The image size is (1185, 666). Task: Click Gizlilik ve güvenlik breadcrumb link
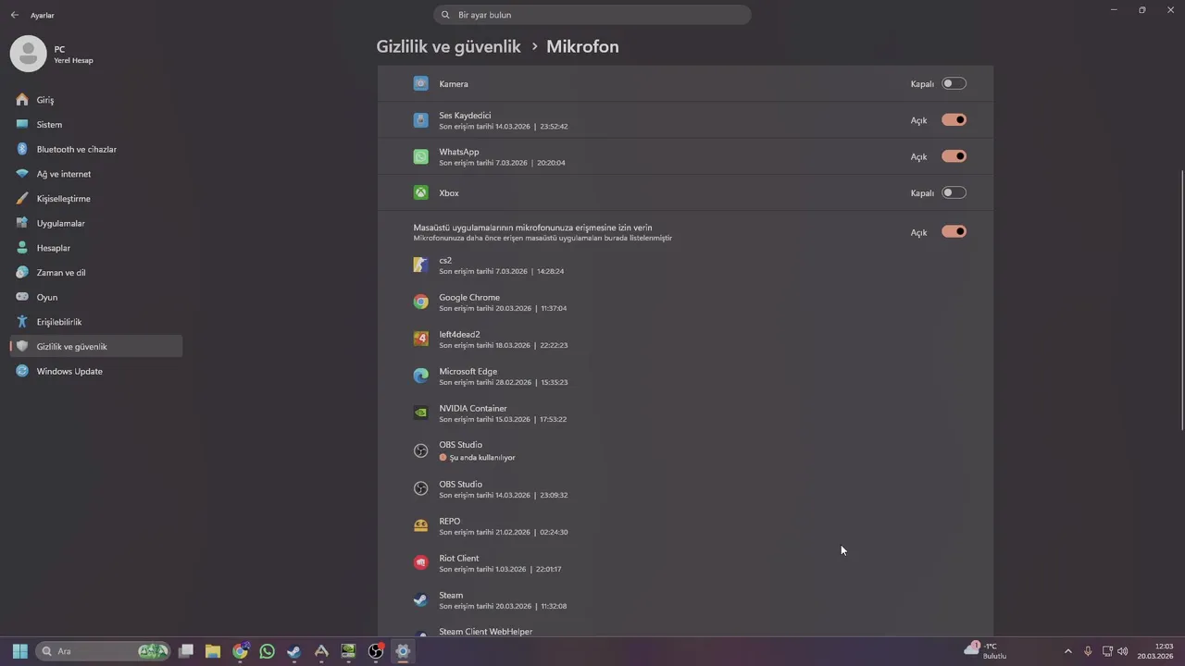[448, 46]
